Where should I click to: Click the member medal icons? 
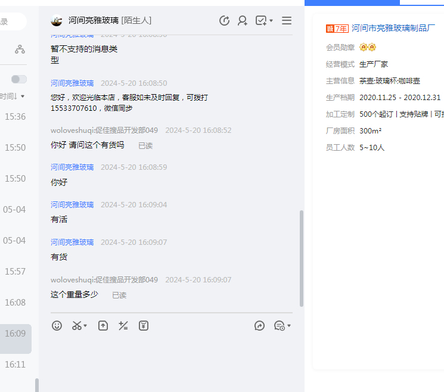pos(368,47)
